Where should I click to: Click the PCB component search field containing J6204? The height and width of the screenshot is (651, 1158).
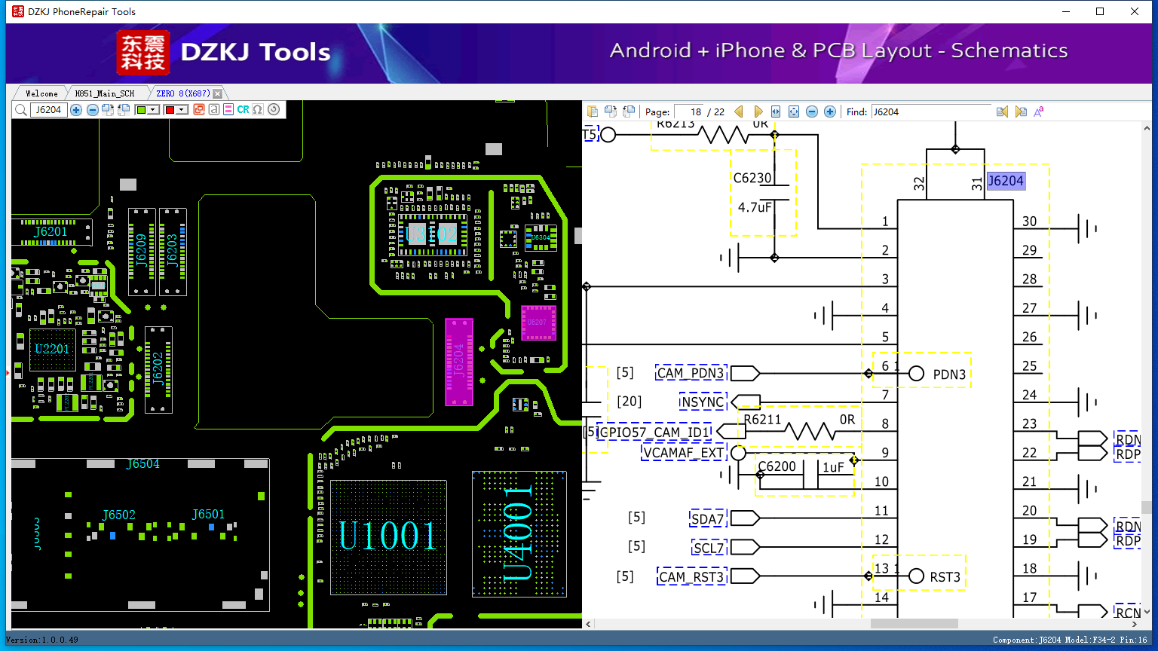49,110
